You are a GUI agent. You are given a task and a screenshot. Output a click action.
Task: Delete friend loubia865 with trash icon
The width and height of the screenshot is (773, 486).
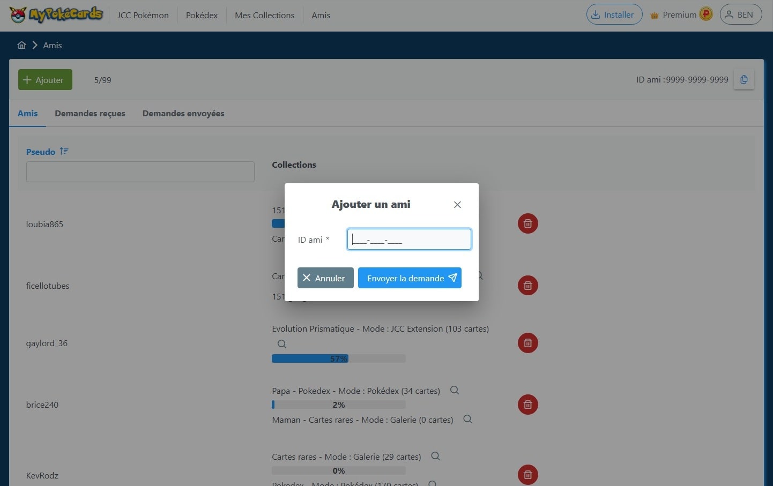click(x=527, y=223)
